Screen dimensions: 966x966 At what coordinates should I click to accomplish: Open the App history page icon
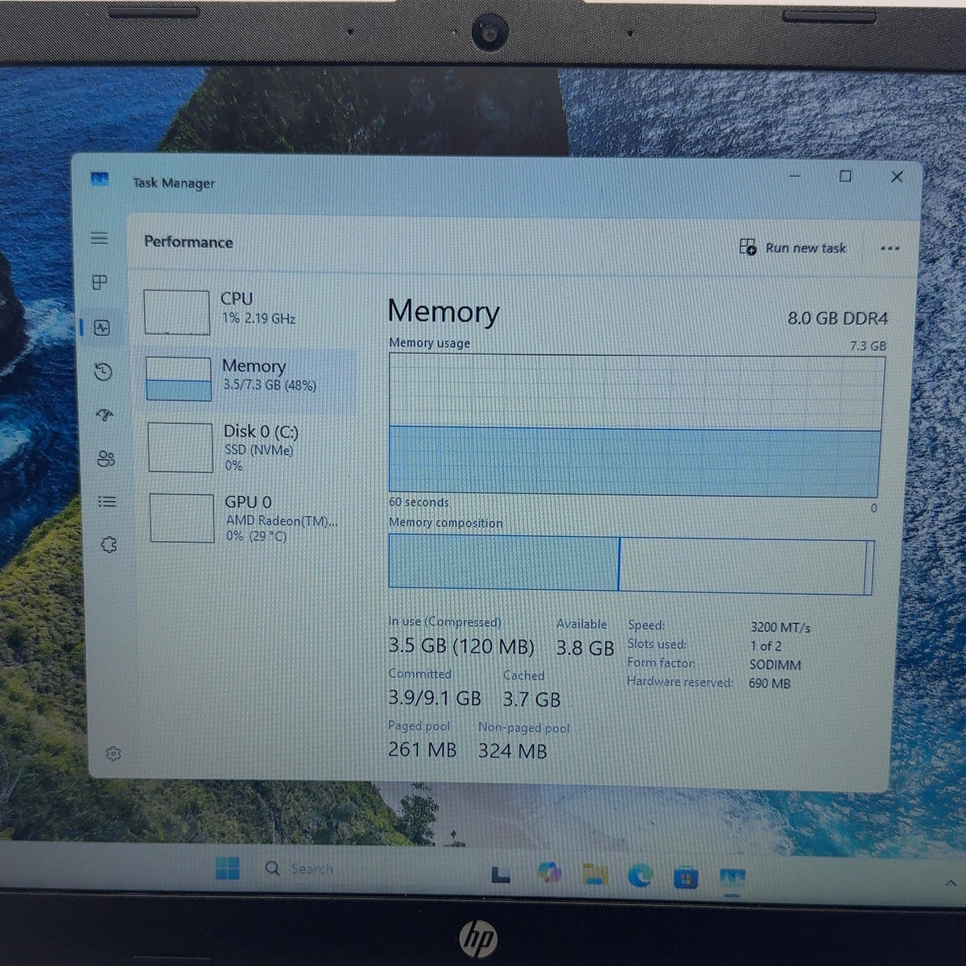[x=103, y=372]
